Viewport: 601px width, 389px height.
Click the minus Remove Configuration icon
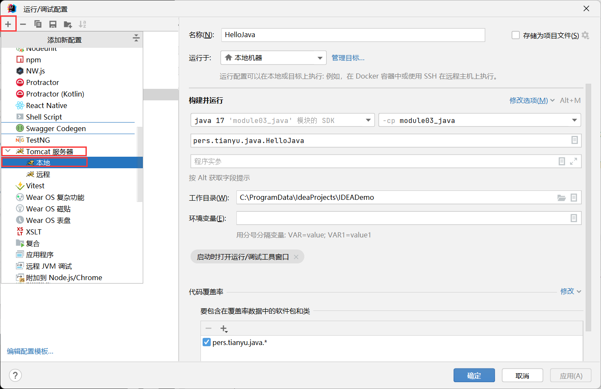coord(23,24)
